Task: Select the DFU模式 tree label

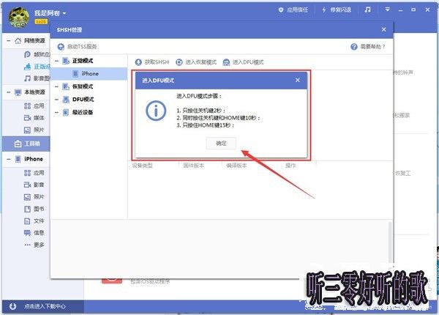Action: [x=83, y=100]
